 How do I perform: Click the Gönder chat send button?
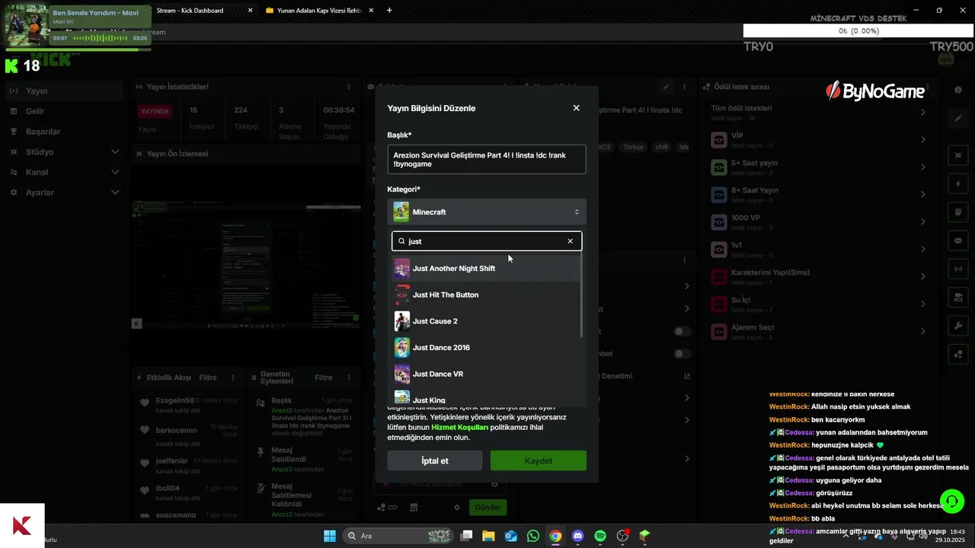click(487, 508)
